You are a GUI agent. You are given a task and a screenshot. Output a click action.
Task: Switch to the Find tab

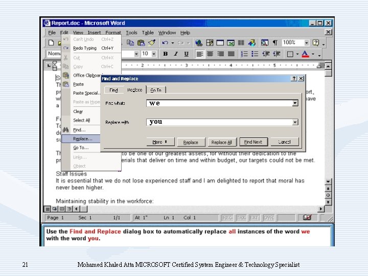point(113,90)
